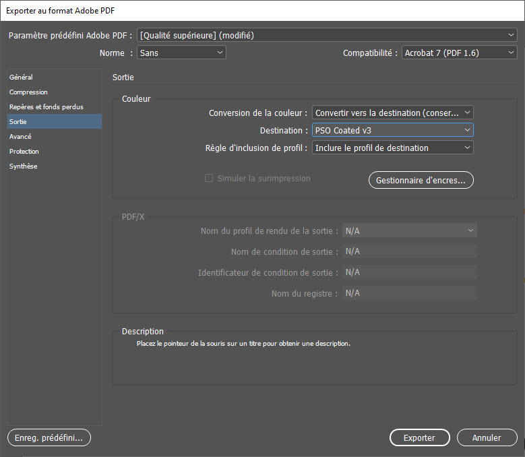Open the Règle d'inclusion de profil dropdown
Screen dimensions: 525x457
(x=392, y=148)
